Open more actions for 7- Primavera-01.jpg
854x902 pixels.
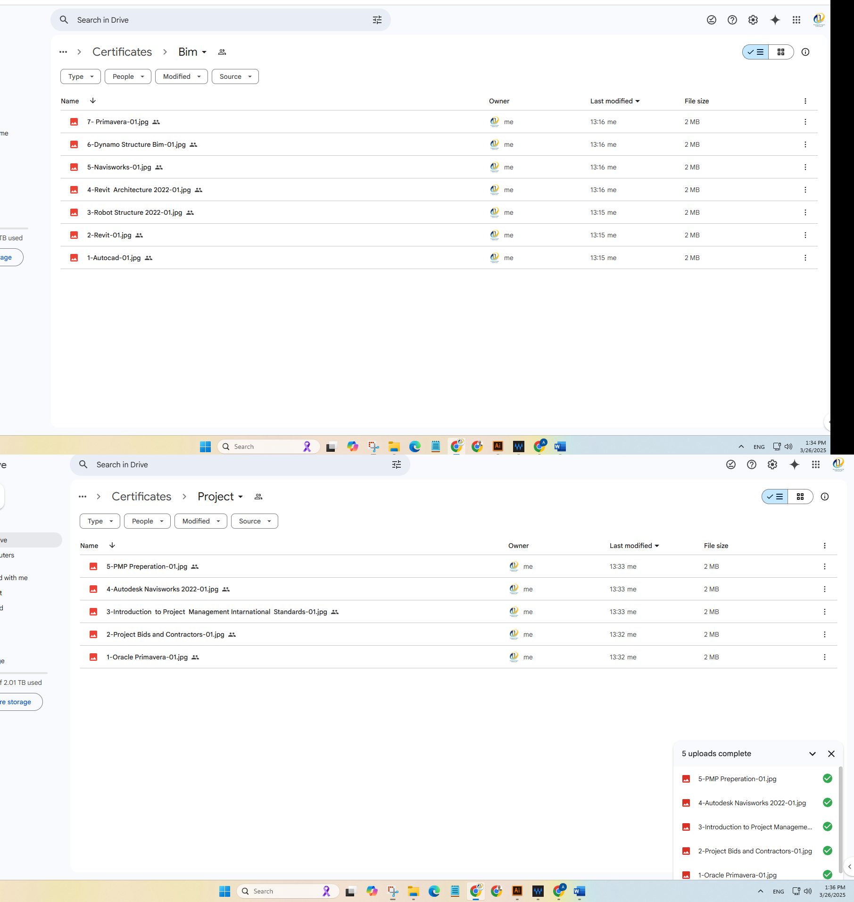(x=805, y=122)
